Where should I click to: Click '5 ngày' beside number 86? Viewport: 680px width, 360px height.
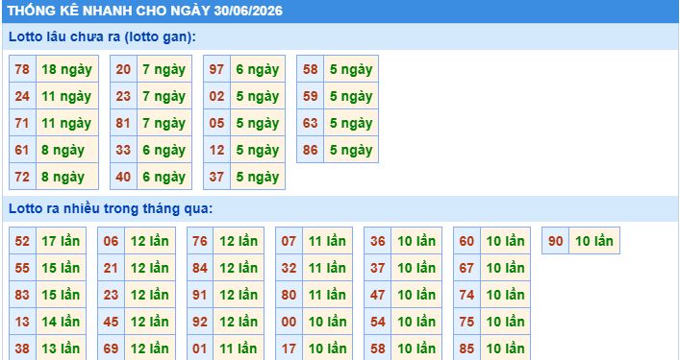point(351,150)
